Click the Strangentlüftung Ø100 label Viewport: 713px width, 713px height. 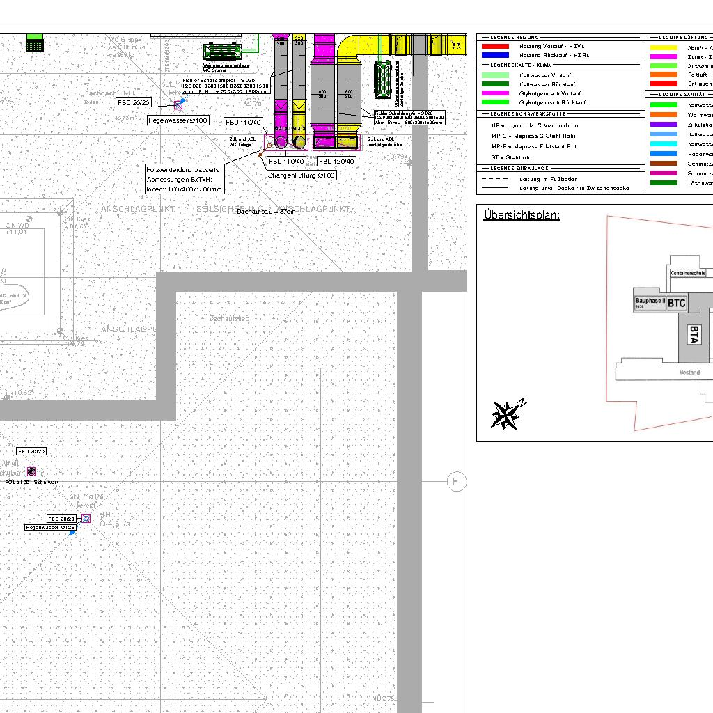pyautogui.click(x=301, y=175)
